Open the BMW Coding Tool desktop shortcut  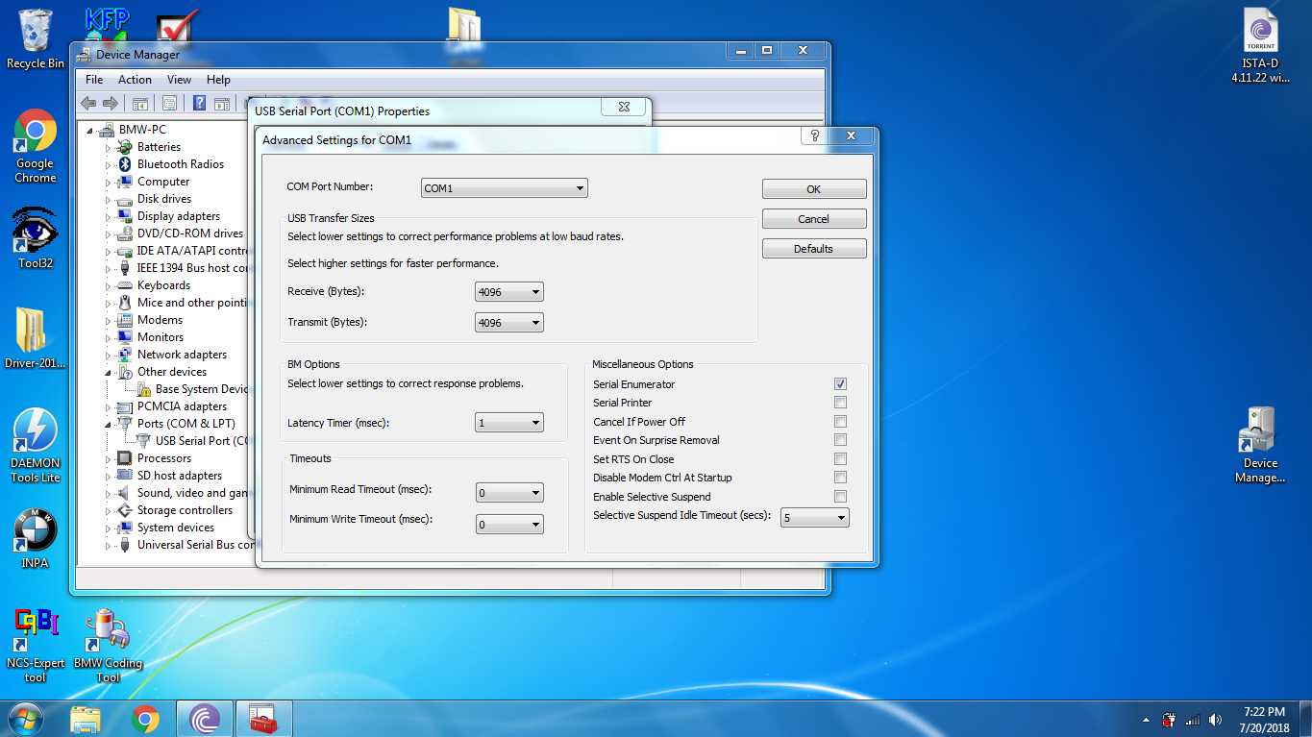pyautogui.click(x=108, y=646)
